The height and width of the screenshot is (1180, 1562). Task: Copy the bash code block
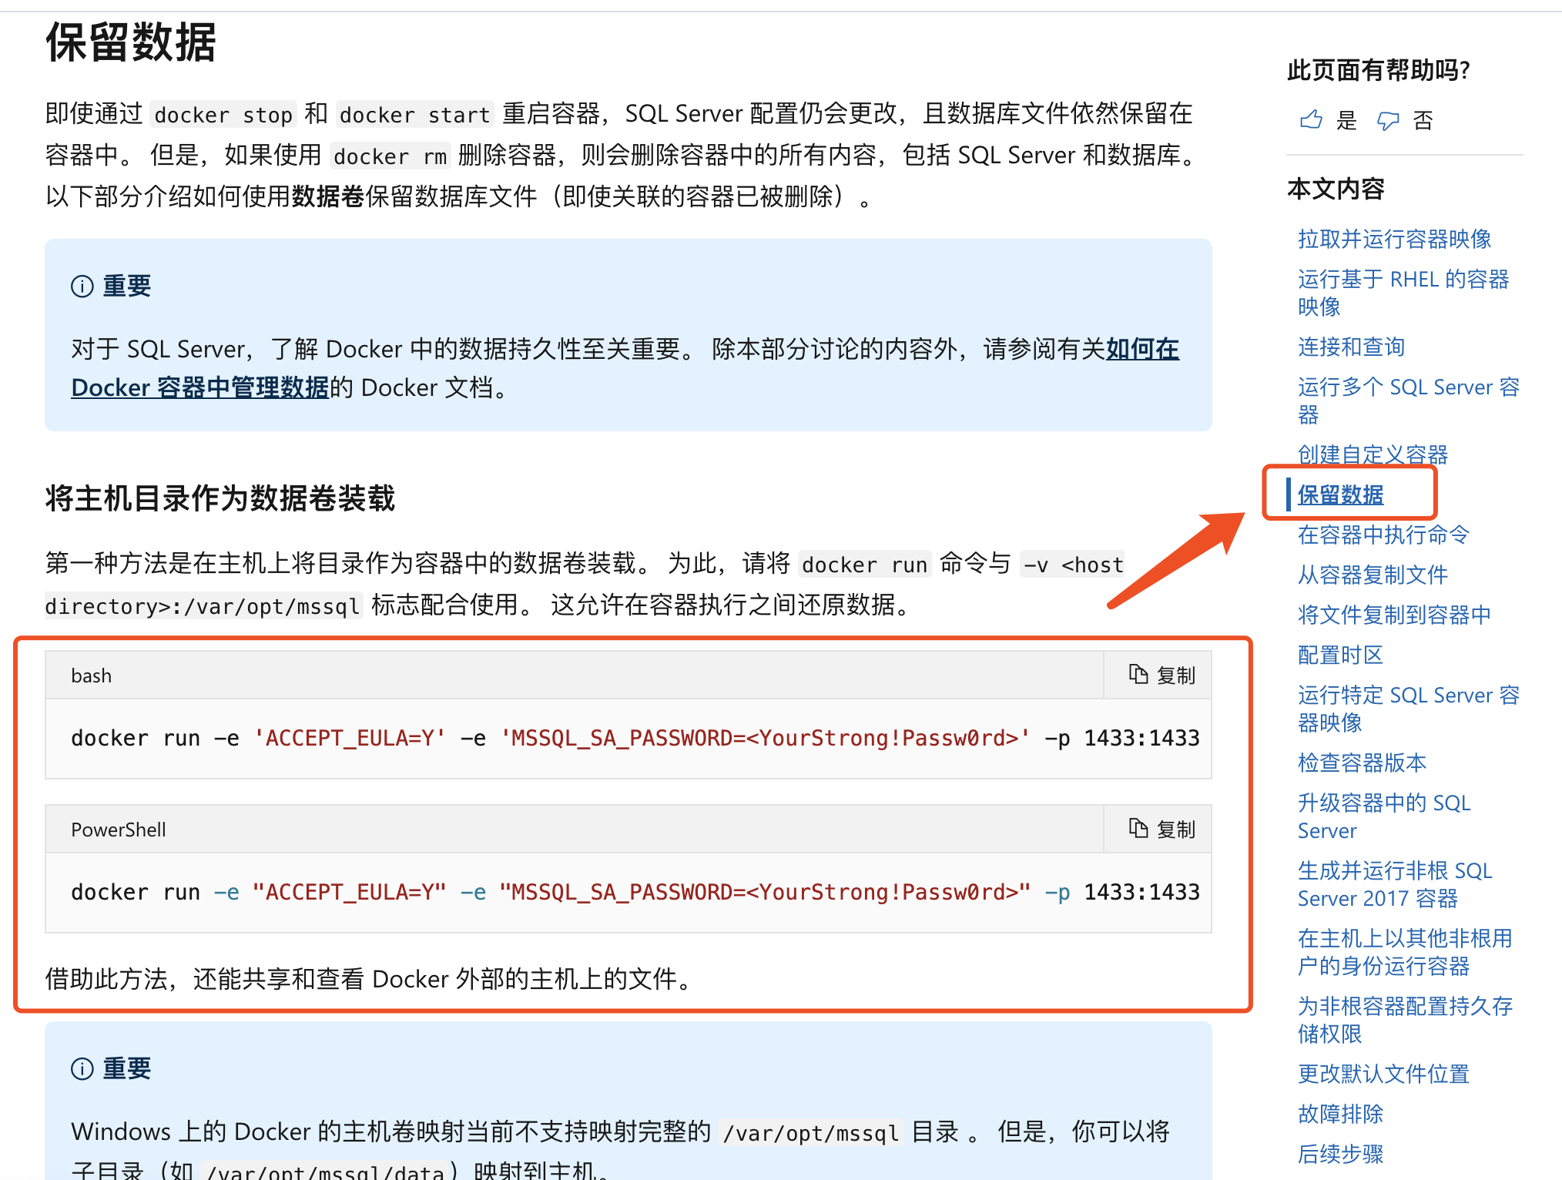1161,675
